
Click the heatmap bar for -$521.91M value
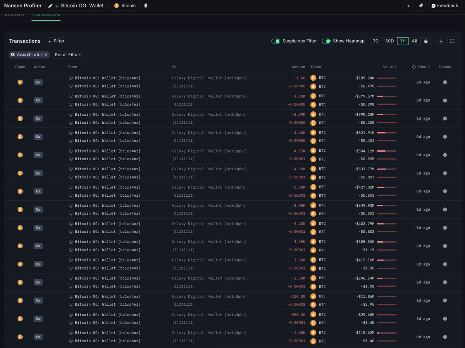[387, 133]
